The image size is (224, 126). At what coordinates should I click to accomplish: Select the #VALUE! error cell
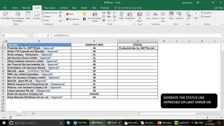pyautogui.click(x=94, y=94)
